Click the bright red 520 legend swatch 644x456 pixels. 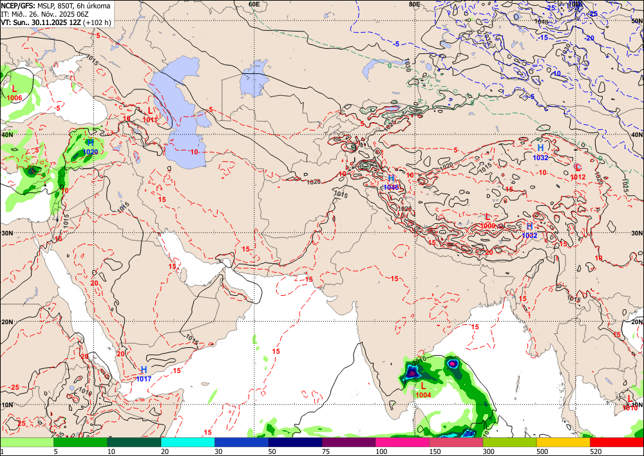click(x=617, y=442)
